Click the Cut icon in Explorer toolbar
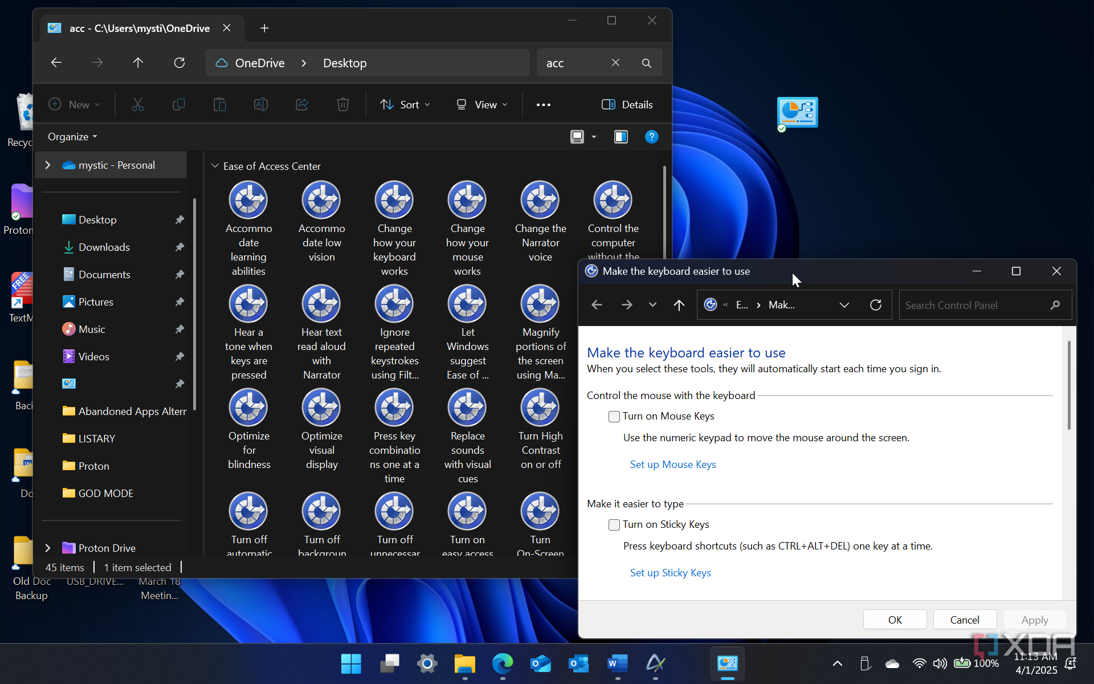Image resolution: width=1094 pixels, height=684 pixels. pos(137,104)
